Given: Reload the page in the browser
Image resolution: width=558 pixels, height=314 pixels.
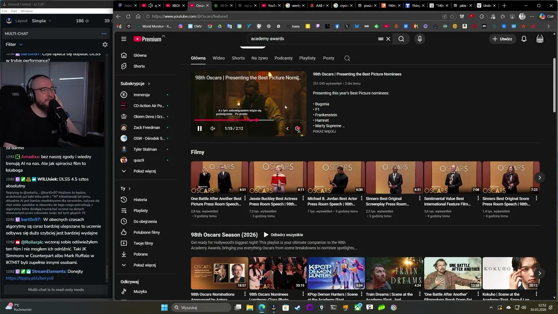Looking at the screenshot, I should pyautogui.click(x=128, y=17).
